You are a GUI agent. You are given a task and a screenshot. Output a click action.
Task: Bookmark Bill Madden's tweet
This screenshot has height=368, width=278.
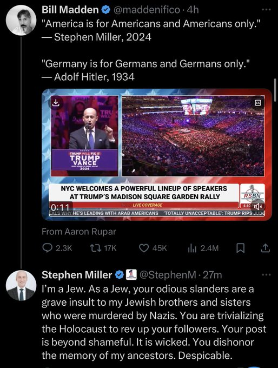[x=240, y=248]
